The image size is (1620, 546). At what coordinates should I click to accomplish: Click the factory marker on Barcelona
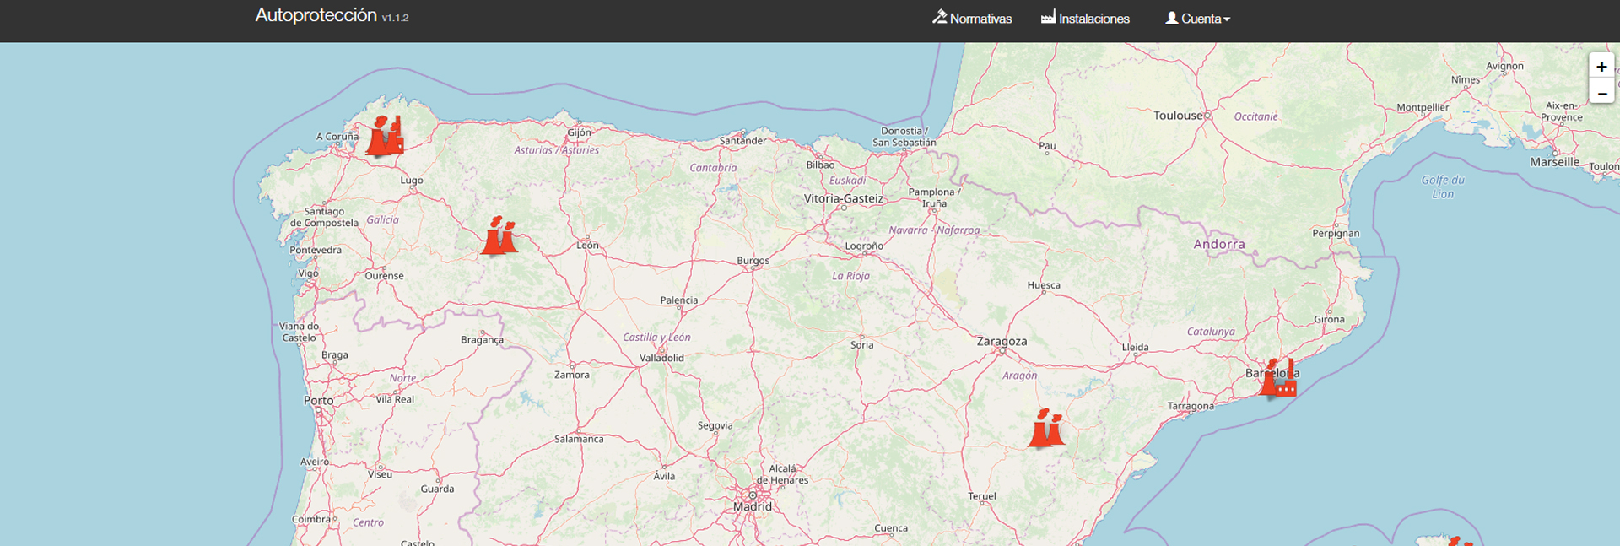pyautogui.click(x=1278, y=379)
